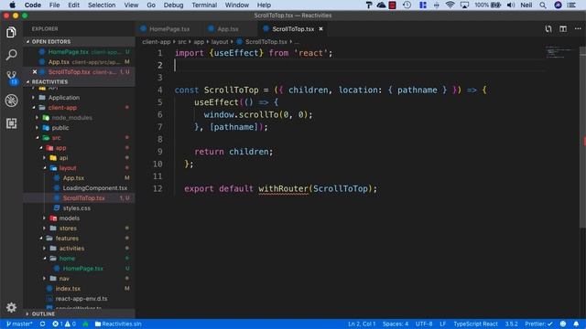586x329 pixels.
Task: Open the Search view in activity bar
Action: tap(11, 55)
